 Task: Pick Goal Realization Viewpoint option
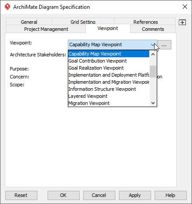pos(109,68)
